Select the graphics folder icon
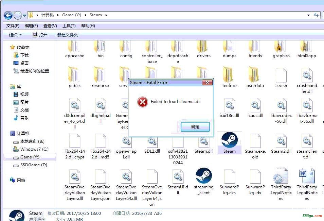Screen dimensions: 324x221 [281, 48]
